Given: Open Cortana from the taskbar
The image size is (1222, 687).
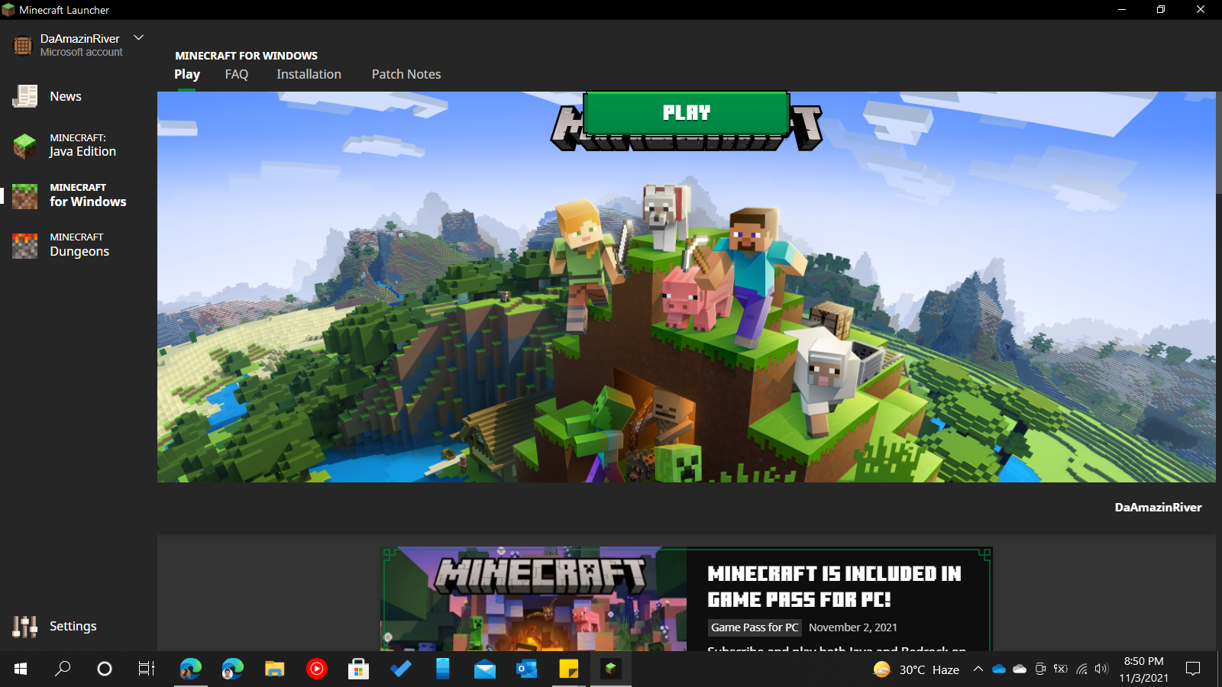Looking at the screenshot, I should [x=105, y=669].
